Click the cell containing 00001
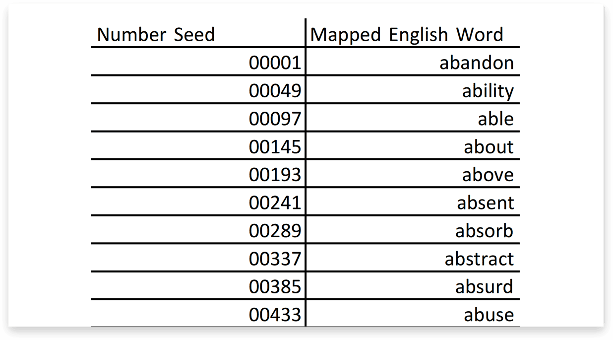 pyautogui.click(x=198, y=62)
